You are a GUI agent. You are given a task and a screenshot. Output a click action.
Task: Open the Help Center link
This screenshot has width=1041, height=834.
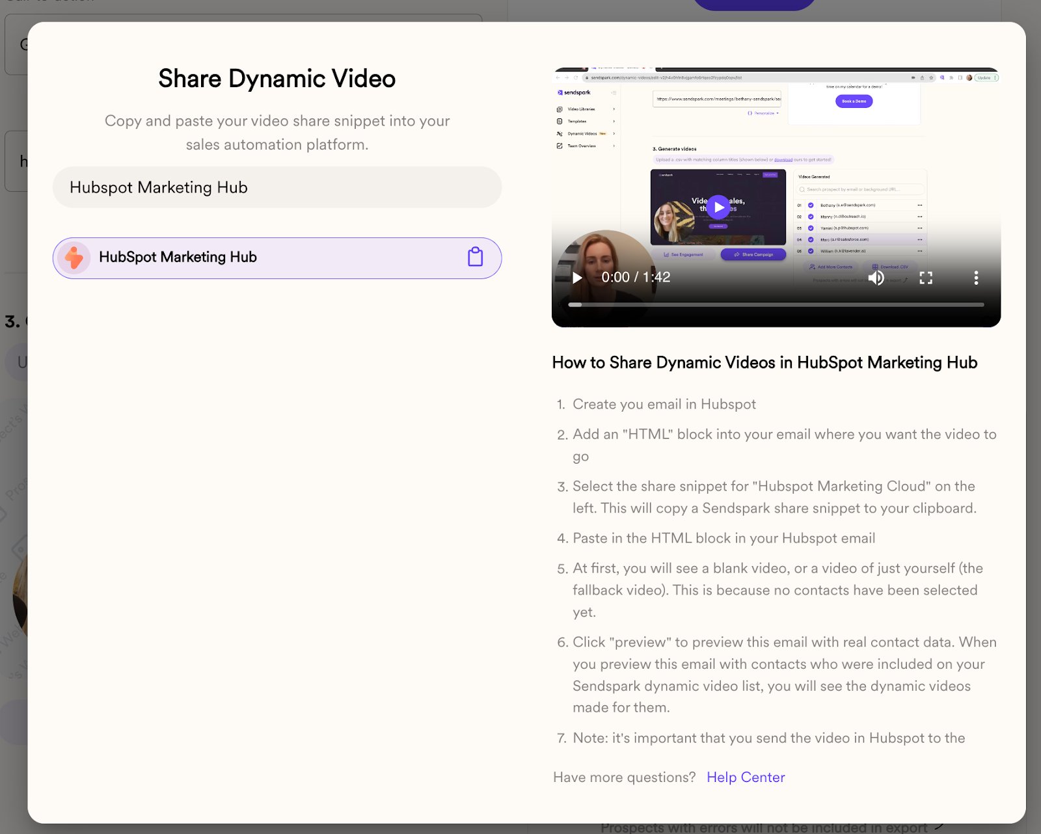[x=746, y=777]
